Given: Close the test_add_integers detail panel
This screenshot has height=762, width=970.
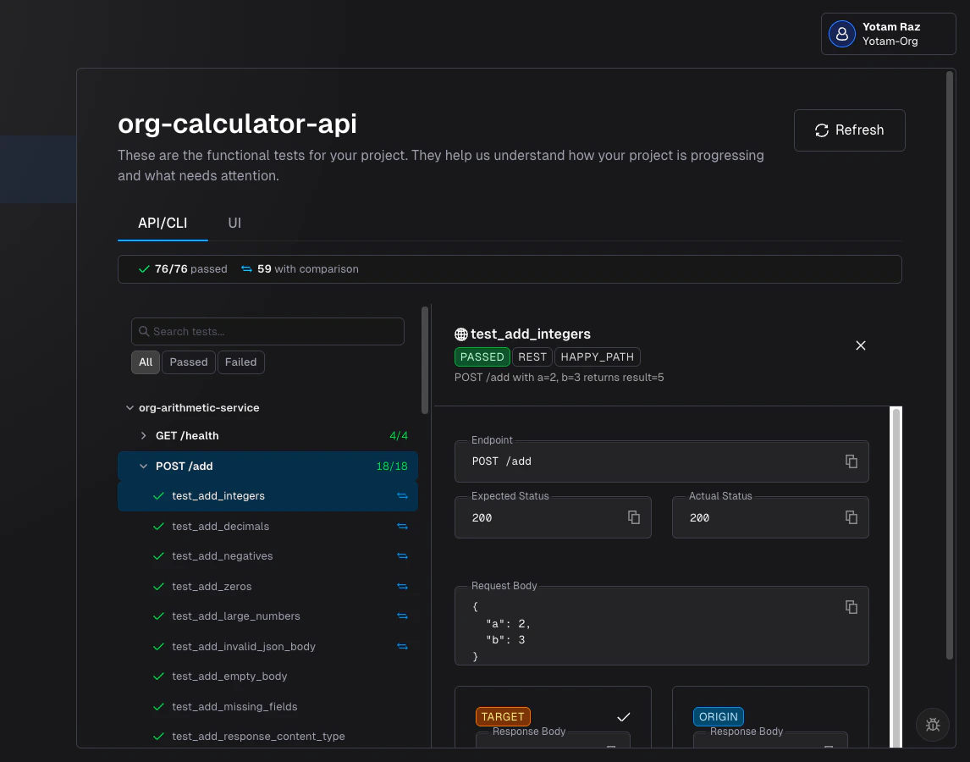Looking at the screenshot, I should [x=861, y=345].
